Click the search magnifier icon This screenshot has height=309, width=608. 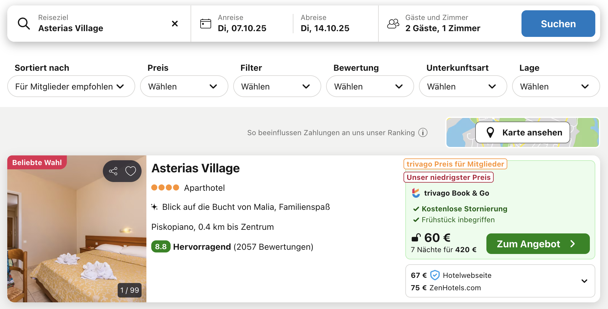point(24,24)
